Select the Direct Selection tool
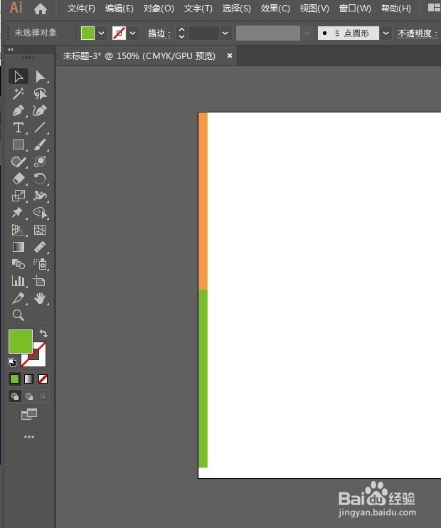 pos(40,76)
